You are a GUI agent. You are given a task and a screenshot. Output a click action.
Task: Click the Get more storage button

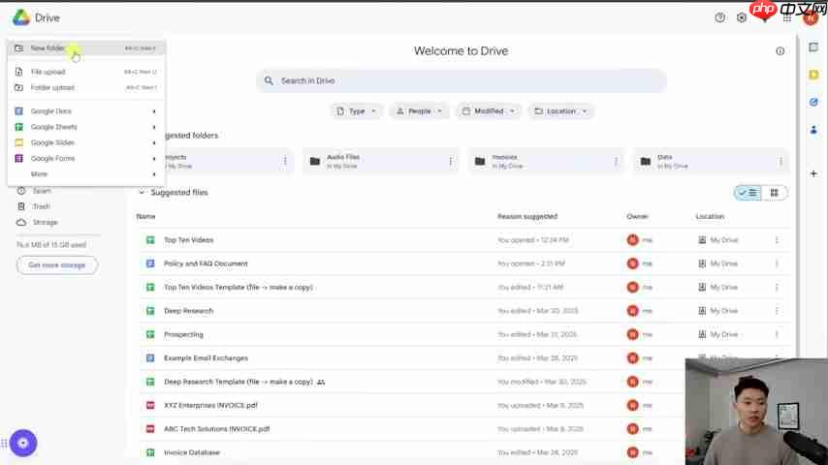57,265
